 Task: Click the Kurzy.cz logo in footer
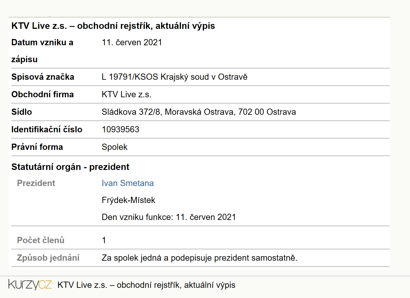pyautogui.click(x=30, y=284)
